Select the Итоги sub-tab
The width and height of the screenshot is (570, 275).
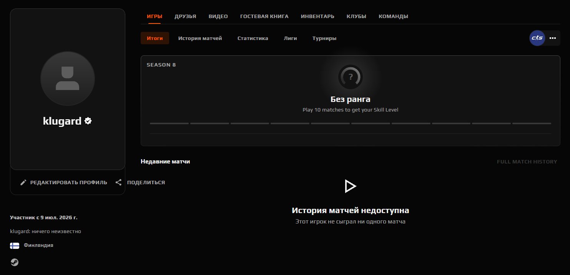pyautogui.click(x=155, y=38)
